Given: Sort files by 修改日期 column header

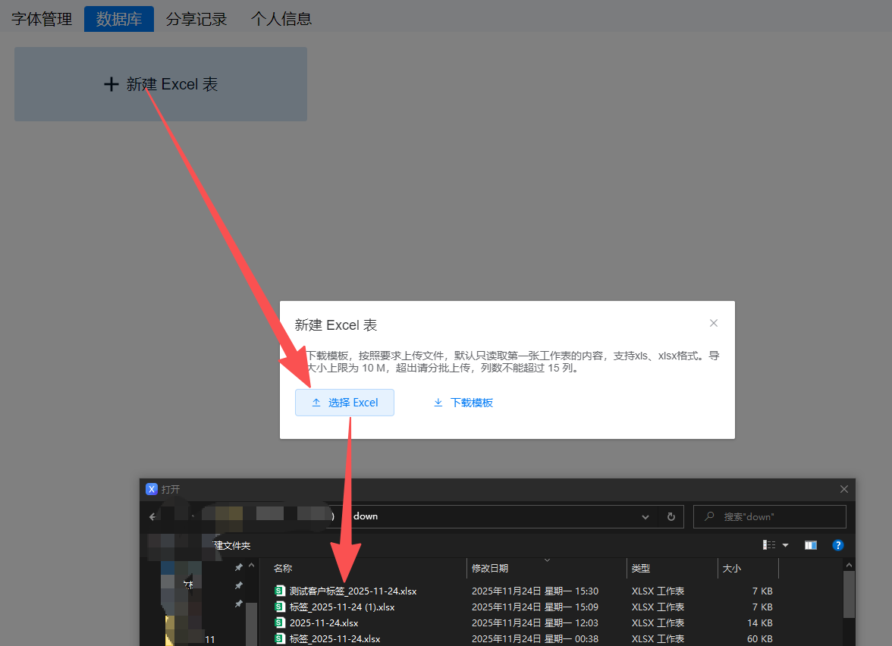Looking at the screenshot, I should point(490,568).
